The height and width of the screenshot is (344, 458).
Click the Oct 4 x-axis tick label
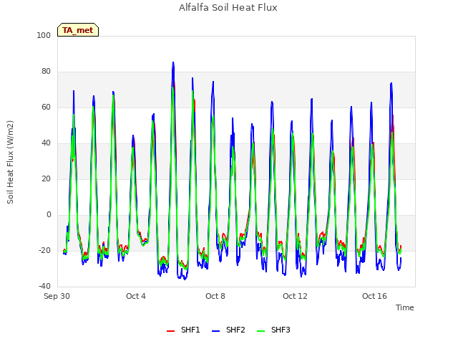pyautogui.click(x=136, y=296)
